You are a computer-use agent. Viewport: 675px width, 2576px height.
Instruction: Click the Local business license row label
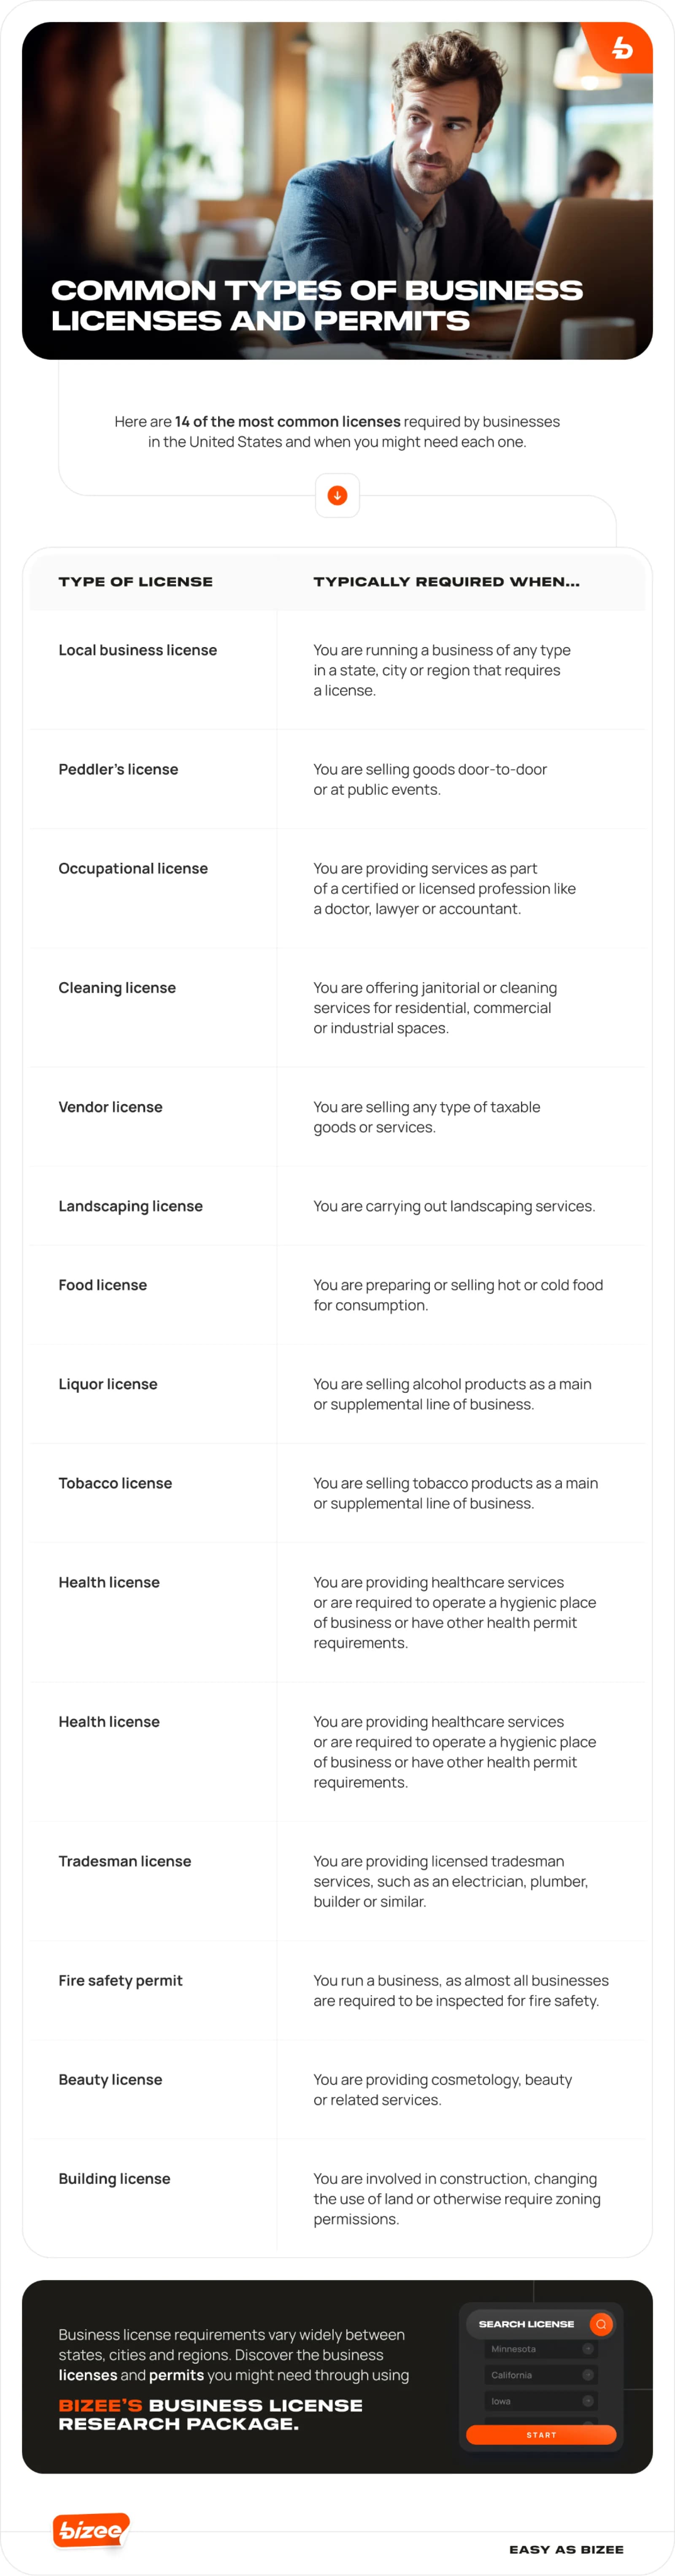137,650
